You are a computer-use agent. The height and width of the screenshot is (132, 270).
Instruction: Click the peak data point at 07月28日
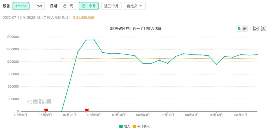point(94,40)
